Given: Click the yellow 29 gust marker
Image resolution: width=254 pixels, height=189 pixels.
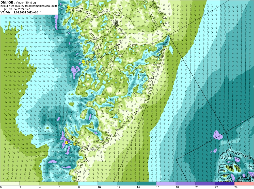Looking at the screenshot, I should (x=66, y=142).
